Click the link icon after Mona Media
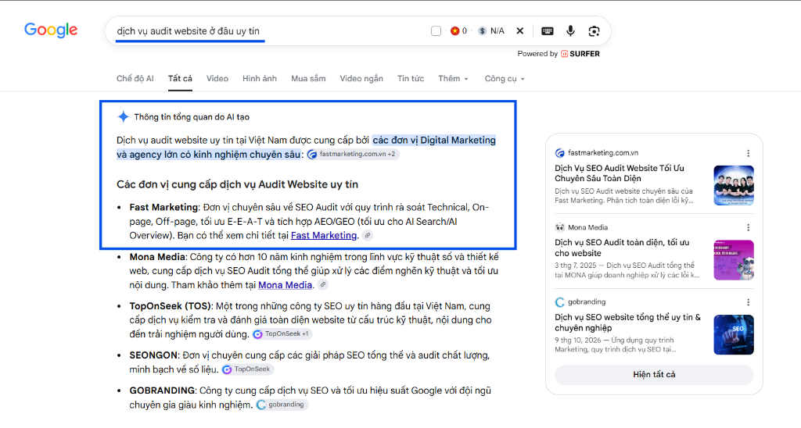Image resolution: width=801 pixels, height=428 pixels. pyautogui.click(x=322, y=284)
